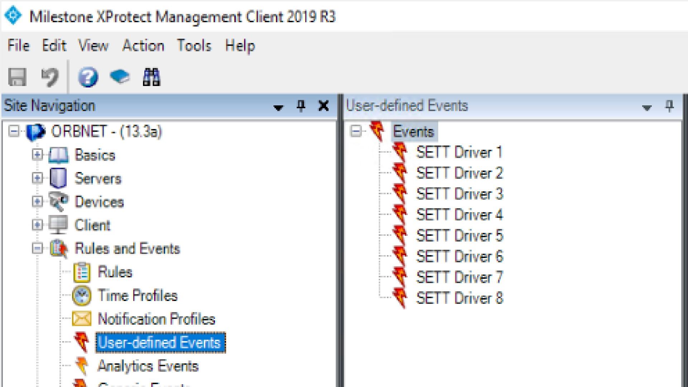This screenshot has height=387, width=688.
Task: Select the Devices tree item
Action: [x=99, y=202]
